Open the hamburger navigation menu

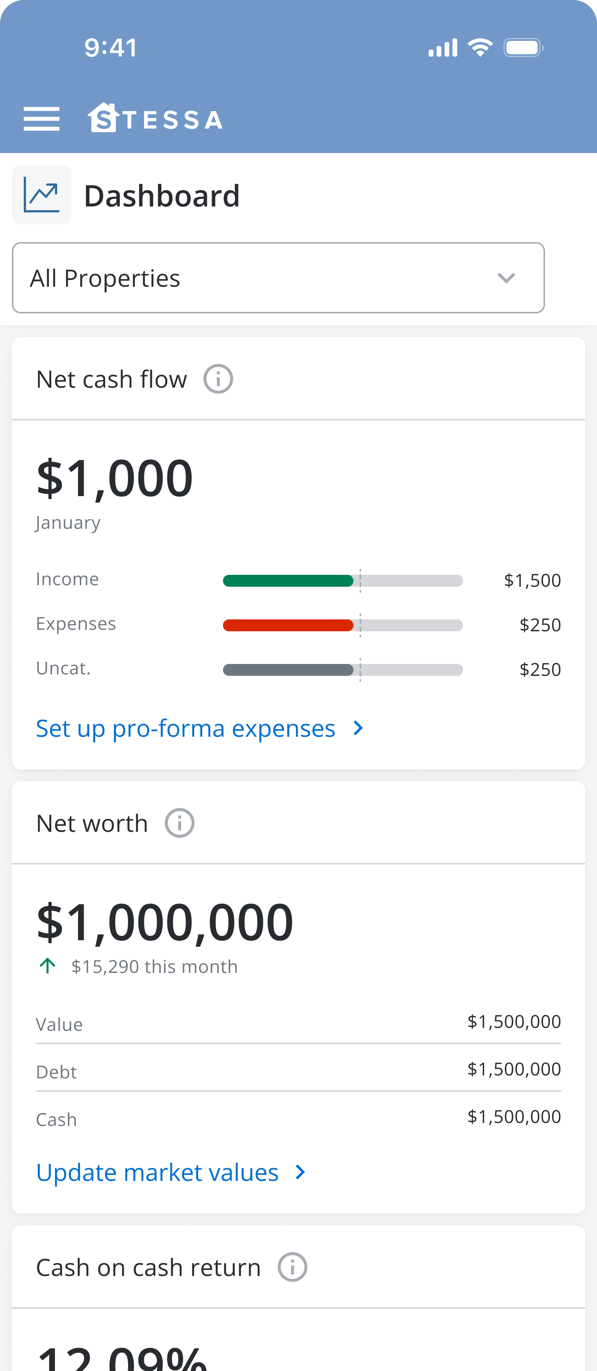42,118
